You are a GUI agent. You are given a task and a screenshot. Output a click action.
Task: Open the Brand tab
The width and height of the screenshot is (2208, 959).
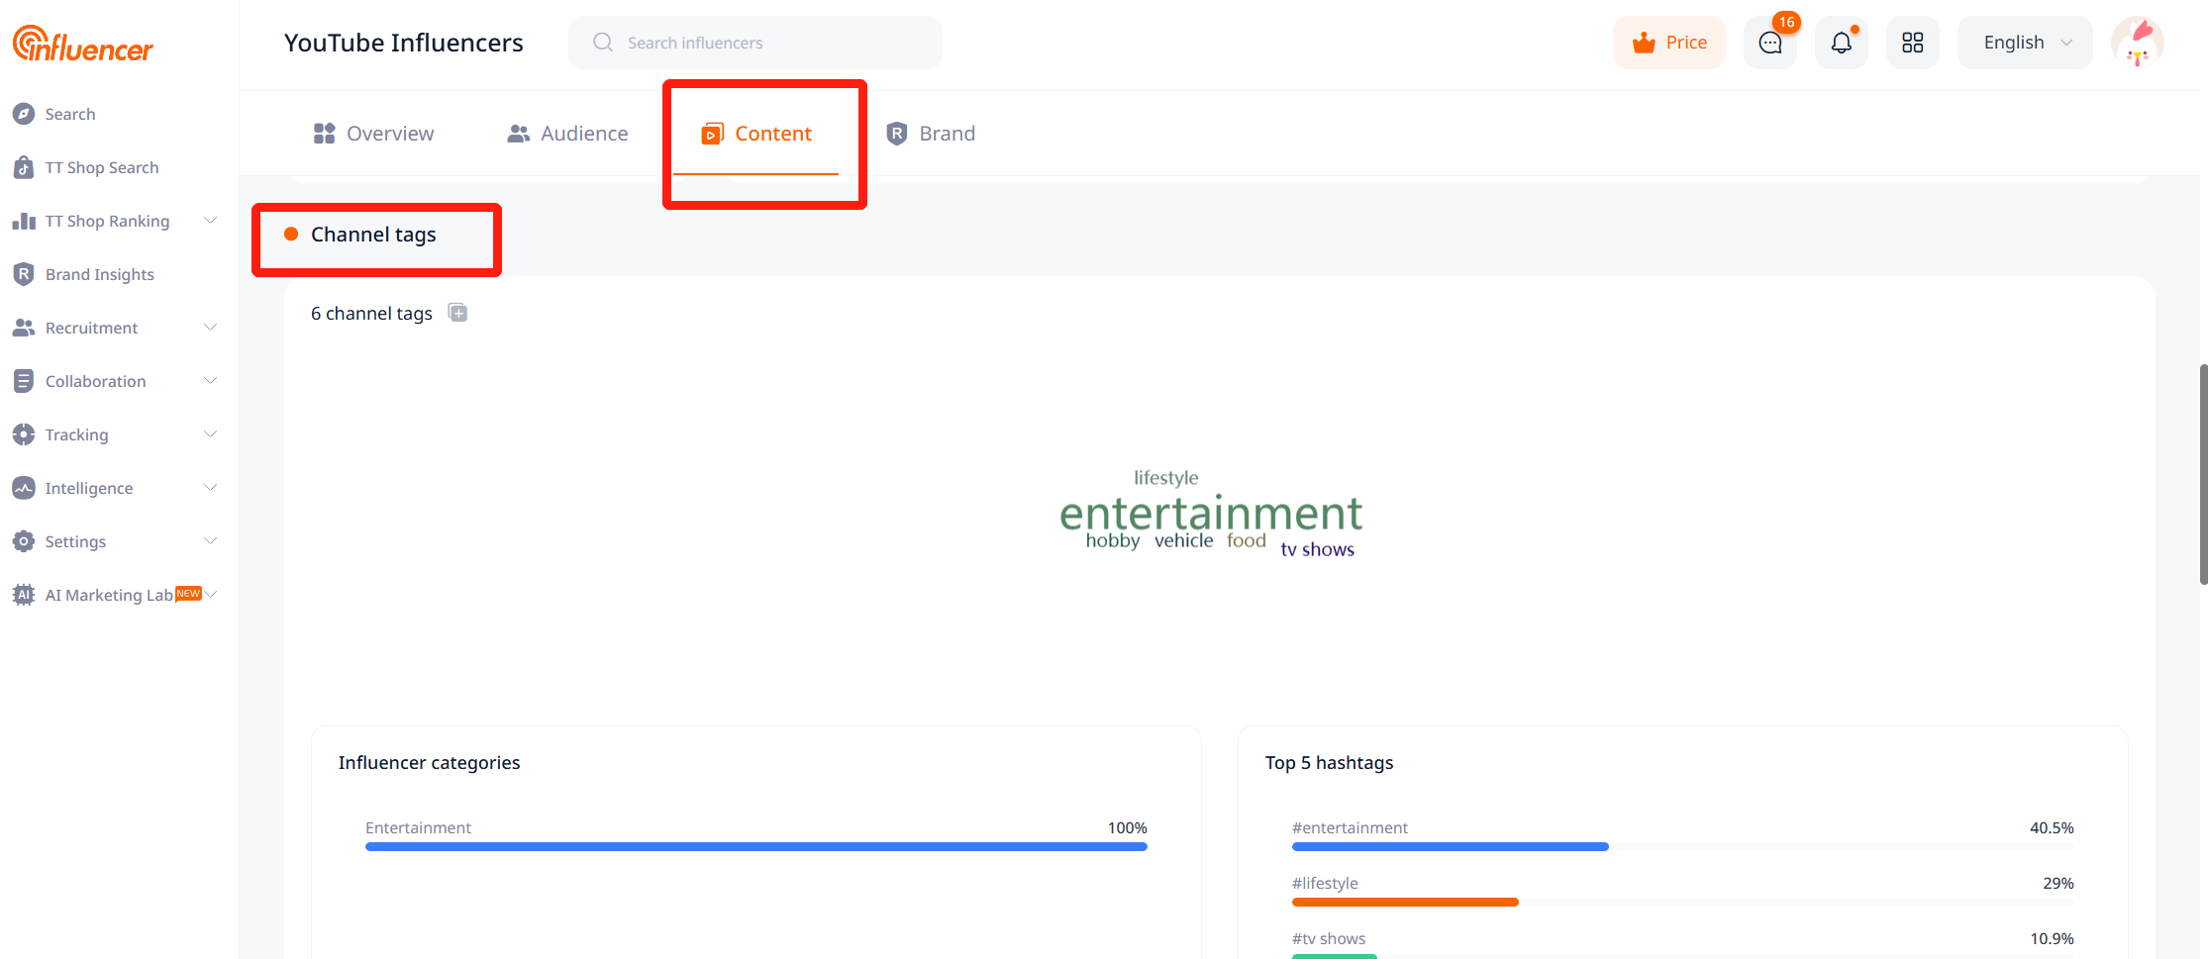[x=931, y=134]
